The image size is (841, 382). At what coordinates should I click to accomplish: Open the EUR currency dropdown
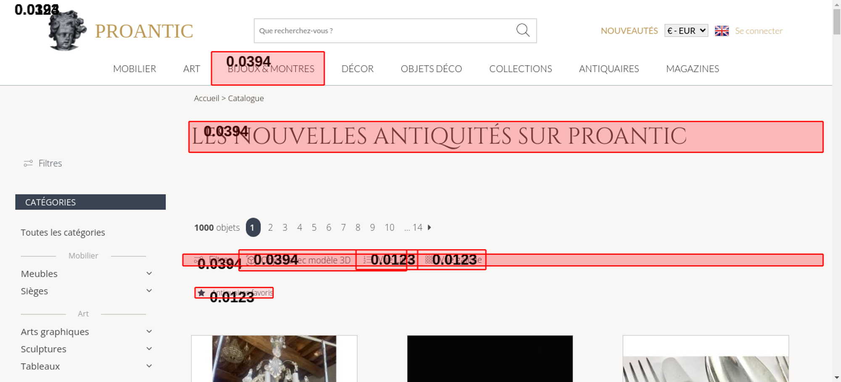point(686,31)
